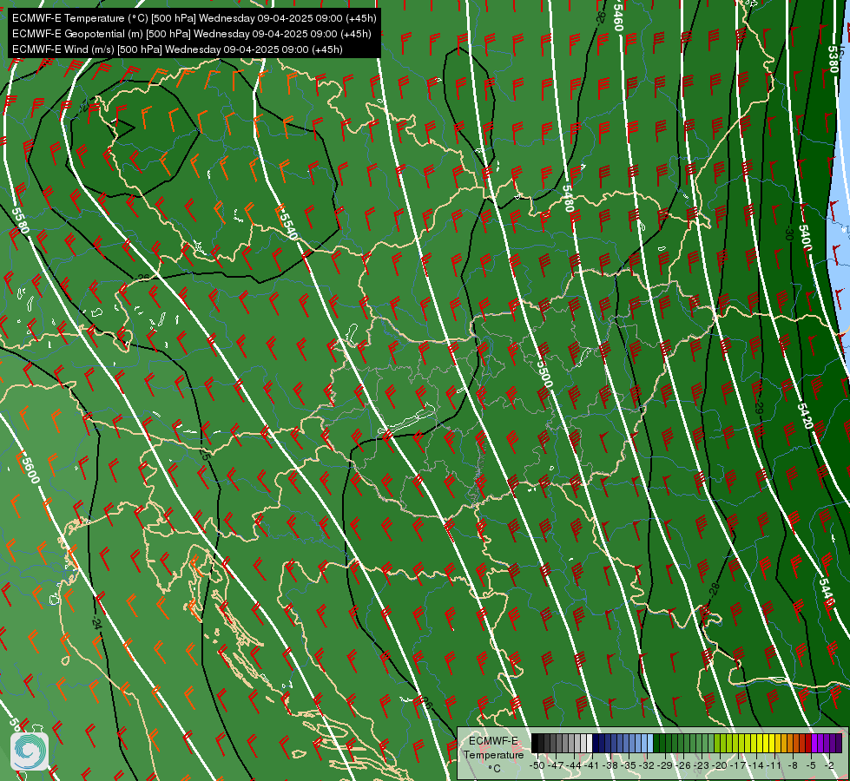Click the 5420 geopotential contour label
The width and height of the screenshot is (850, 781).
pyautogui.click(x=805, y=416)
